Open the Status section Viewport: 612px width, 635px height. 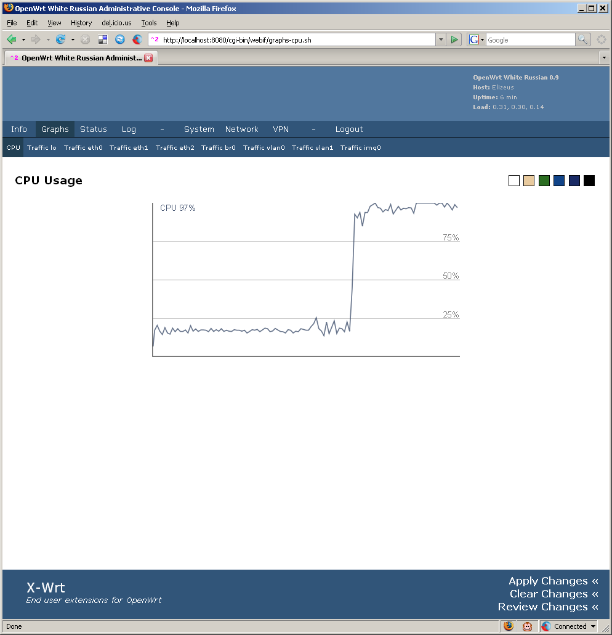[x=94, y=129]
